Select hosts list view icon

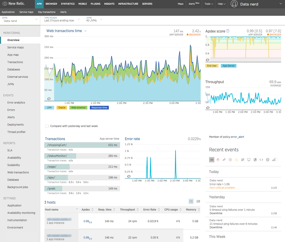(191, 201)
